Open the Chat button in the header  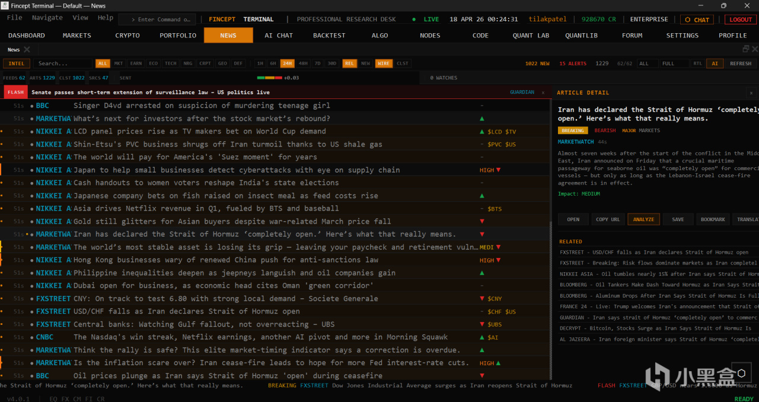[x=697, y=20]
